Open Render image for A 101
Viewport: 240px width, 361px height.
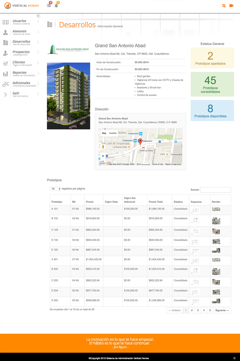[216, 209]
